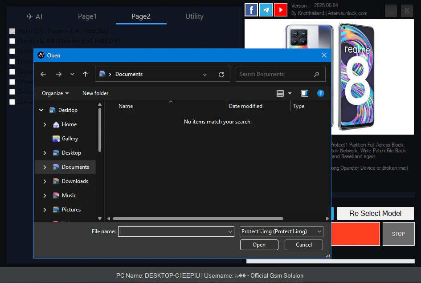Click the folder icon in address bar
Screen dimensions: 421x283
click(102, 74)
